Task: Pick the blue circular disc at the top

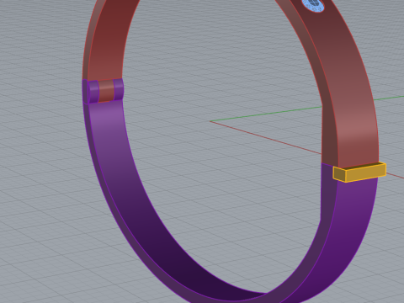Action: point(313,5)
